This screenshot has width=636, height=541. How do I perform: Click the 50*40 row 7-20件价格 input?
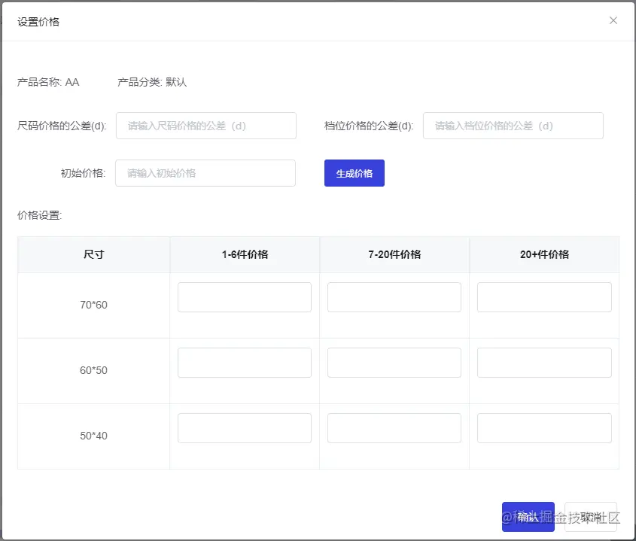pos(394,428)
